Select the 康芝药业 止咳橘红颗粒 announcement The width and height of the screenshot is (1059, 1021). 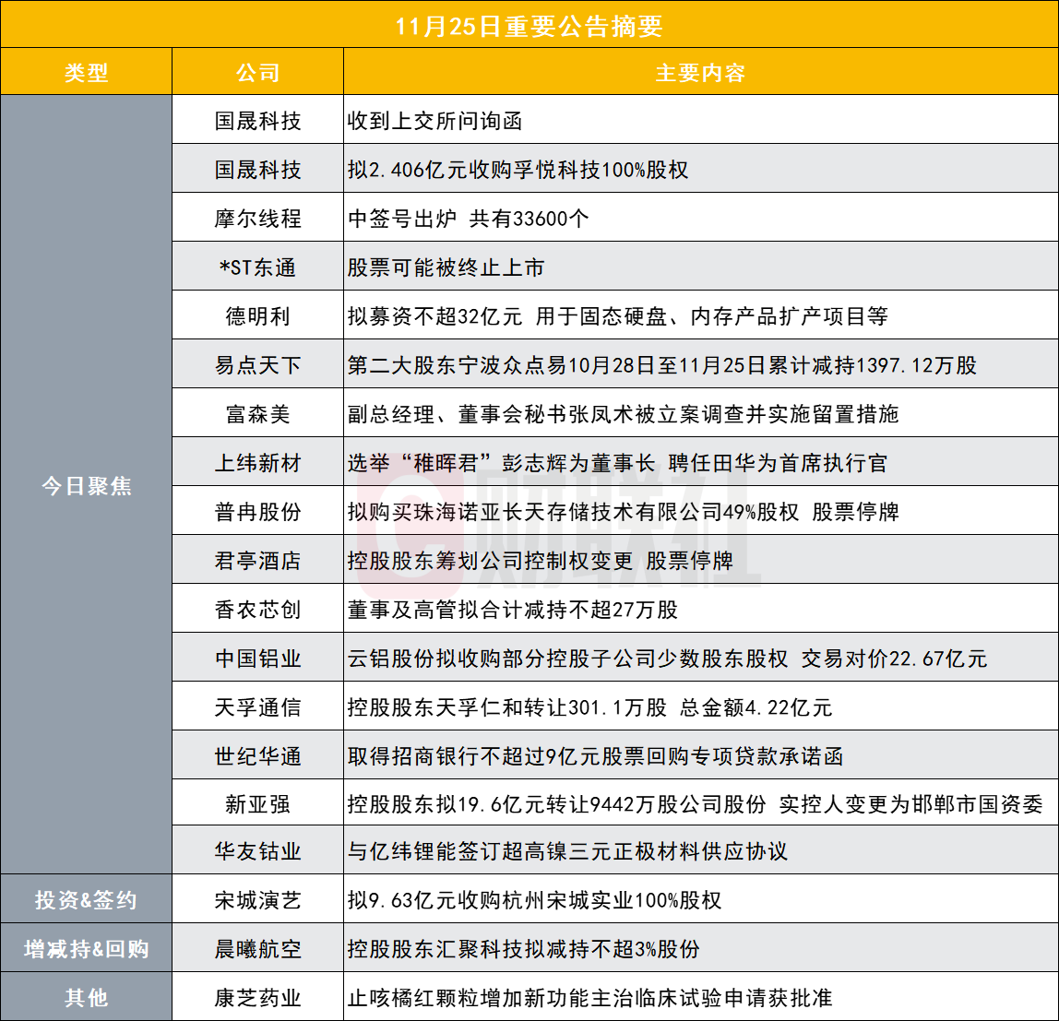point(589,997)
